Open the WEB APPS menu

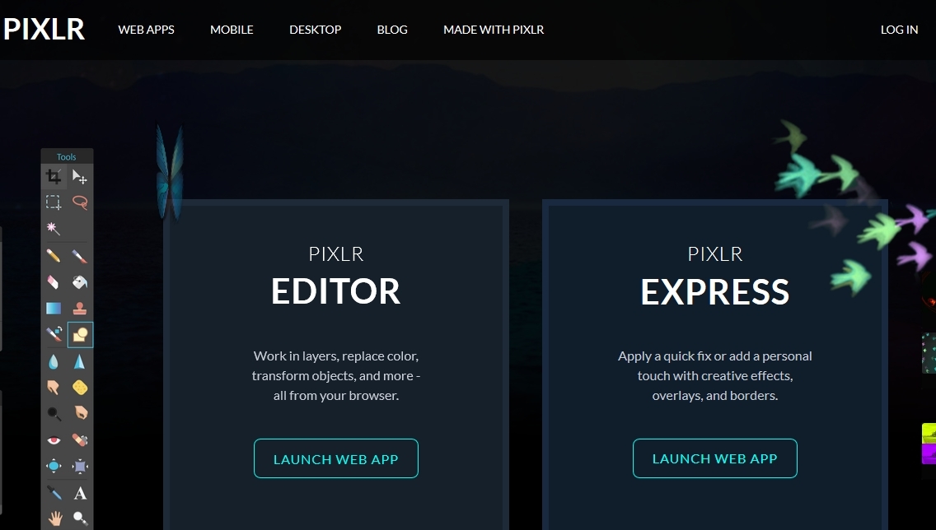tap(147, 29)
